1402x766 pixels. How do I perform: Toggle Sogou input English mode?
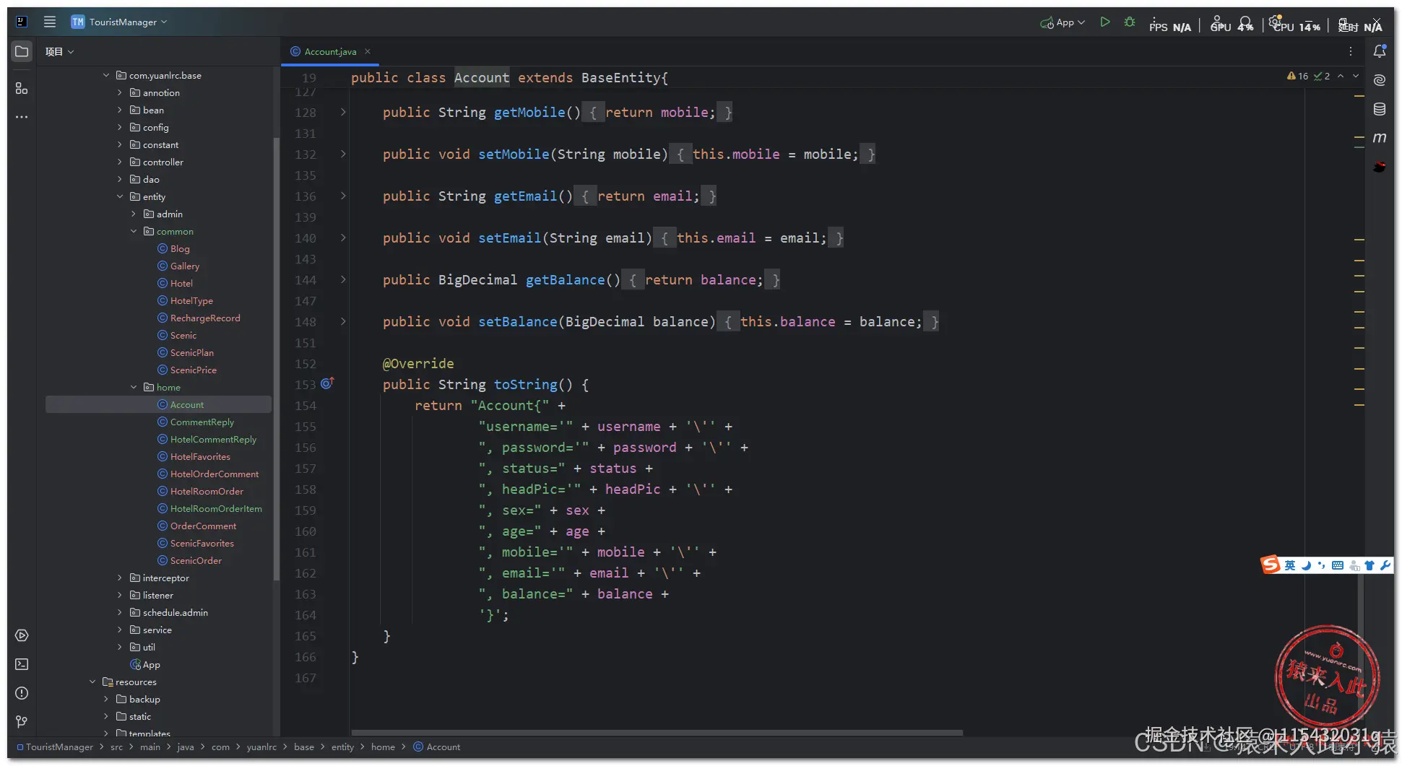point(1290,565)
